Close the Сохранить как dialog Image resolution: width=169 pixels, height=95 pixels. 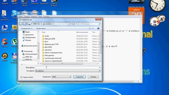(x=98, y=19)
